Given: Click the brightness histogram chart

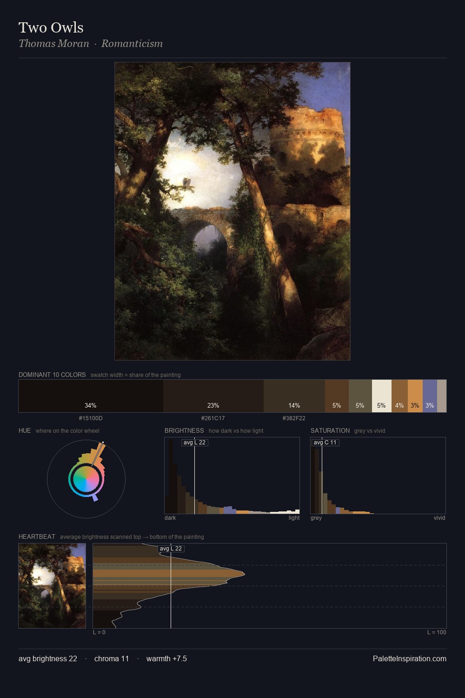Looking at the screenshot, I should (232, 476).
